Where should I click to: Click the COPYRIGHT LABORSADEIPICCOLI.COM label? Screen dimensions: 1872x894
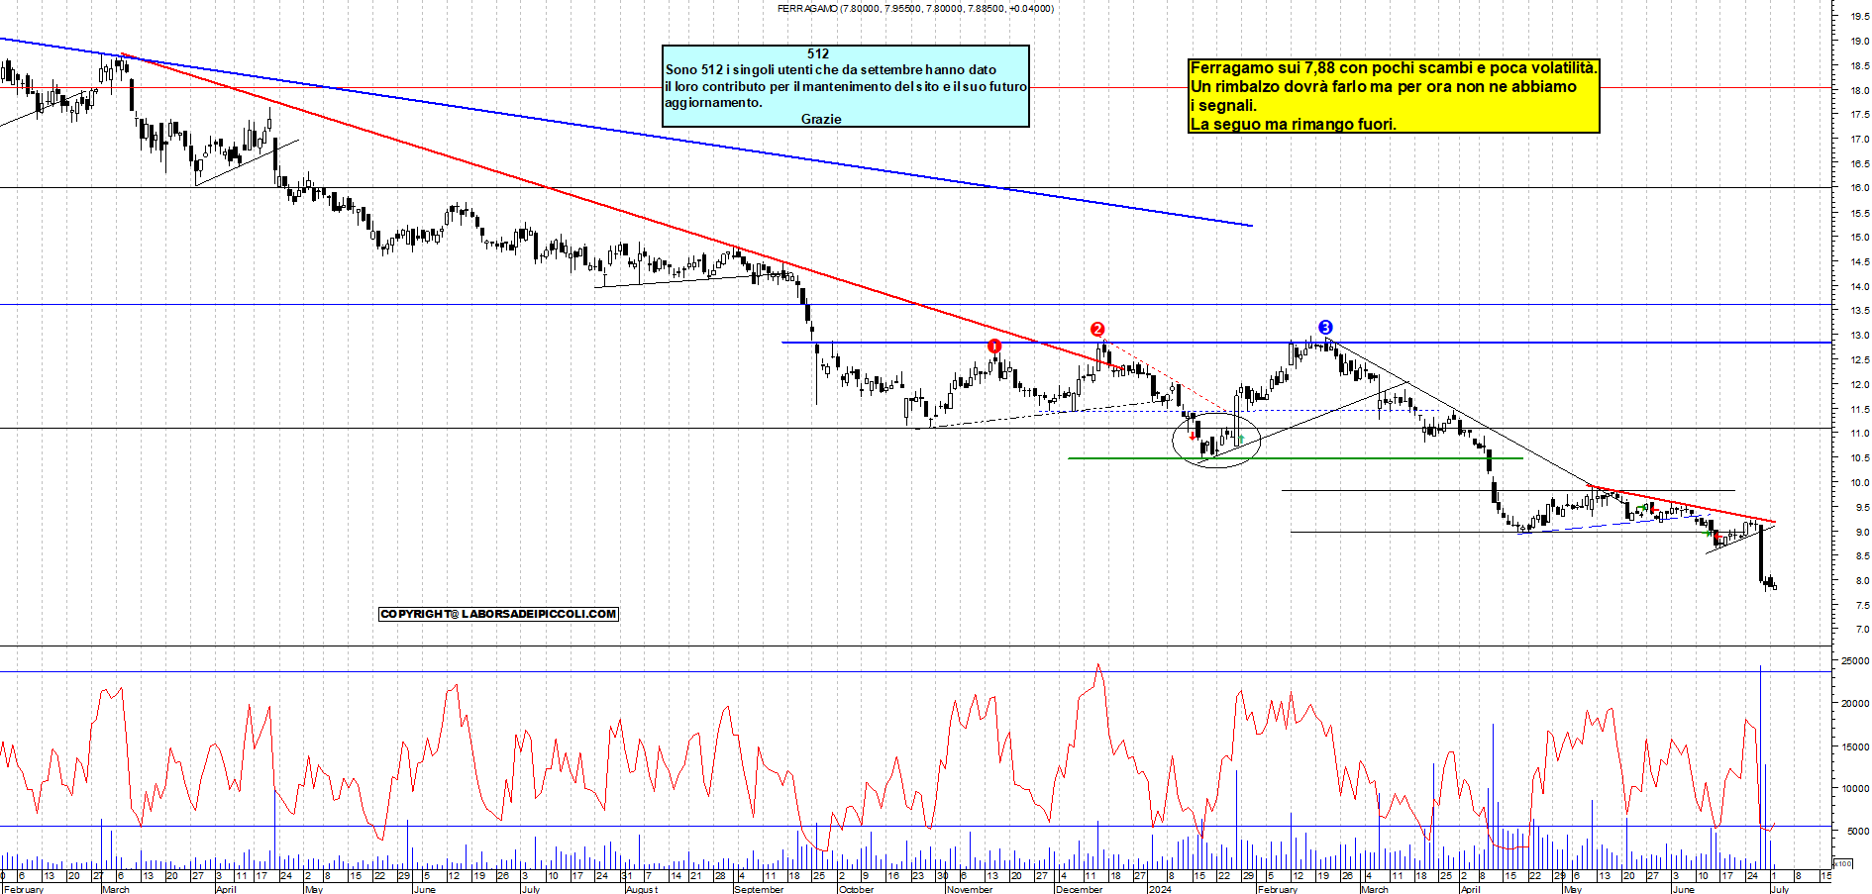499,614
